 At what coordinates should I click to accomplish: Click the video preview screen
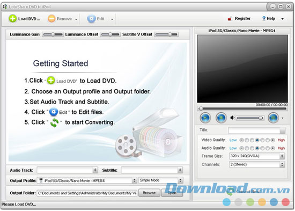(242, 69)
